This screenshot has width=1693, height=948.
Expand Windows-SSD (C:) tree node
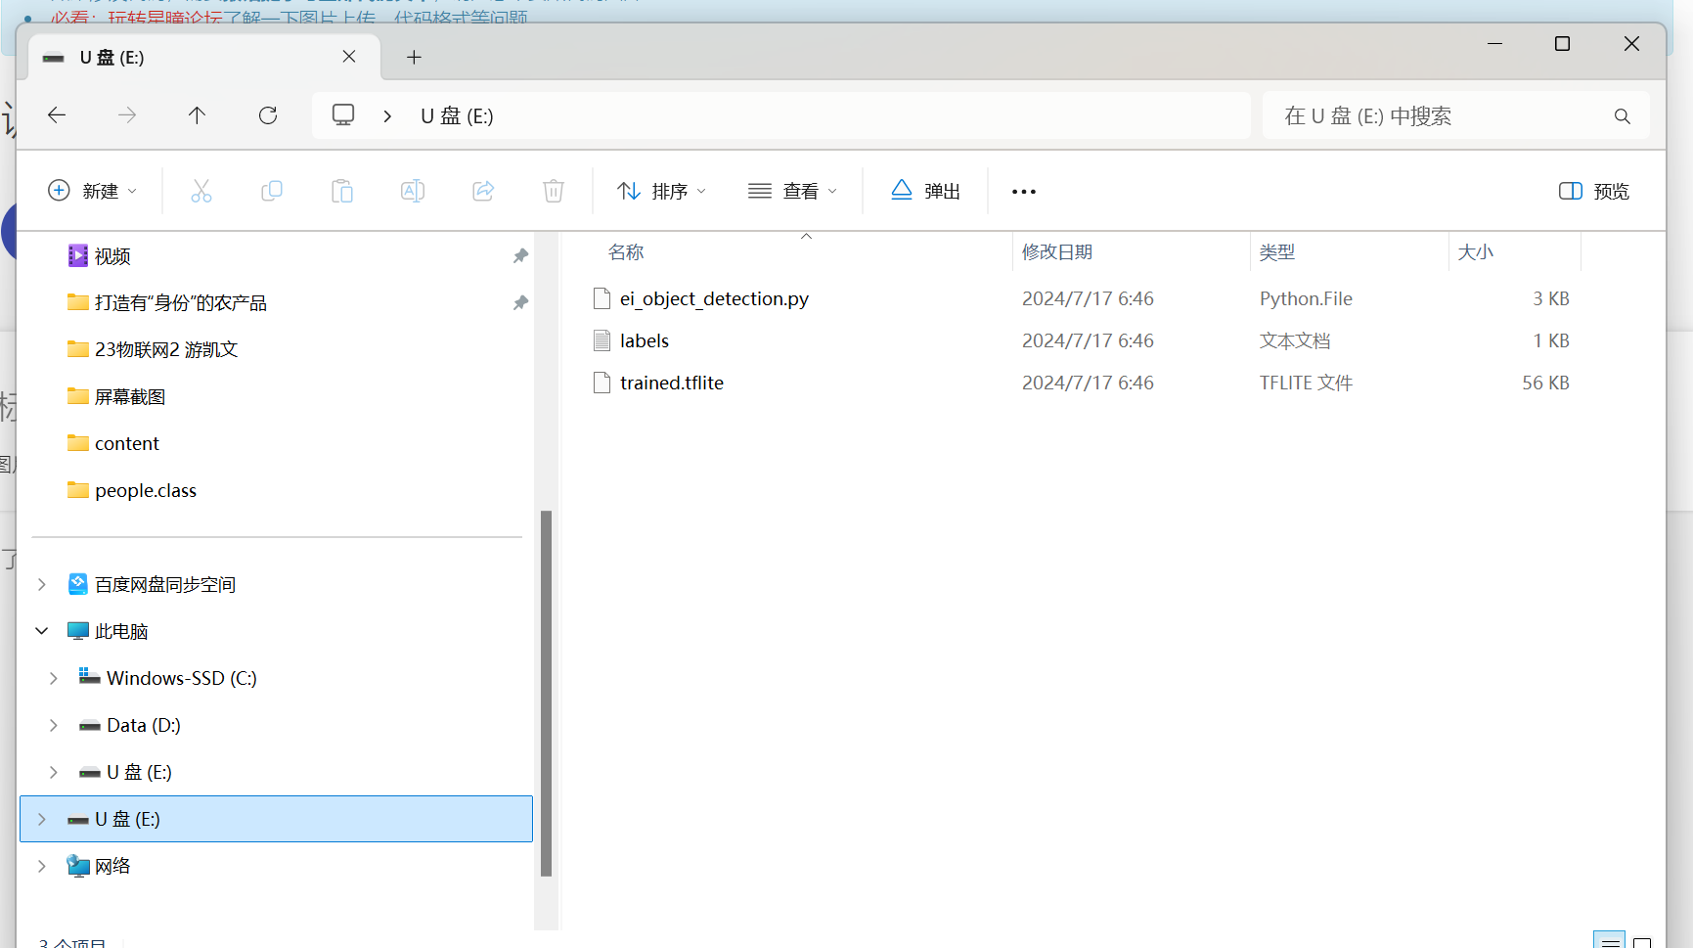(x=54, y=678)
